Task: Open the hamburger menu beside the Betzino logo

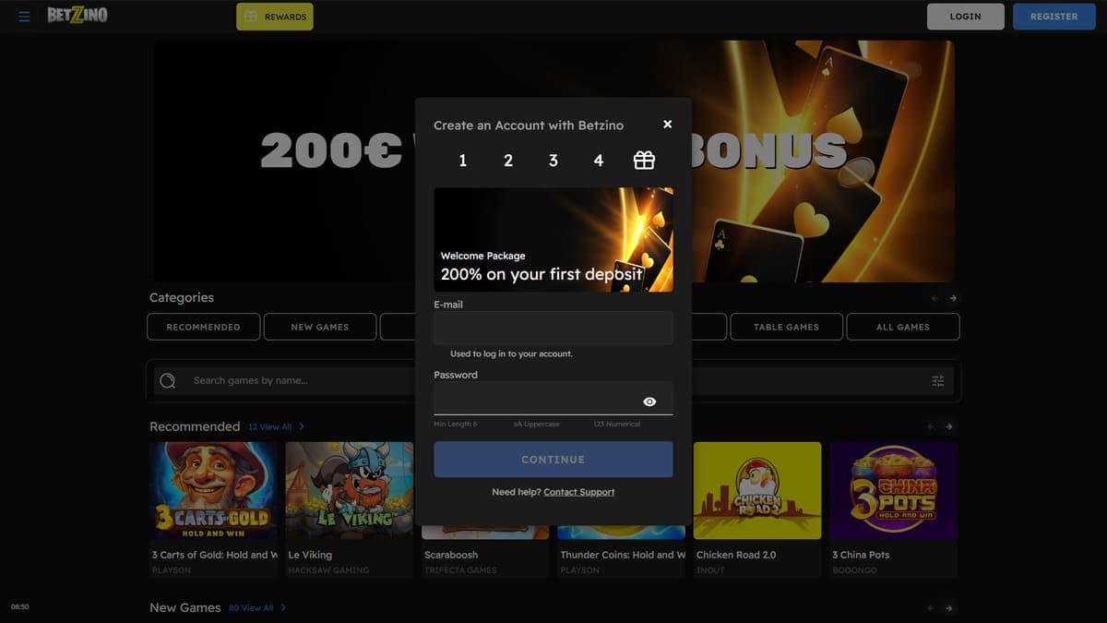Action: [x=24, y=17]
